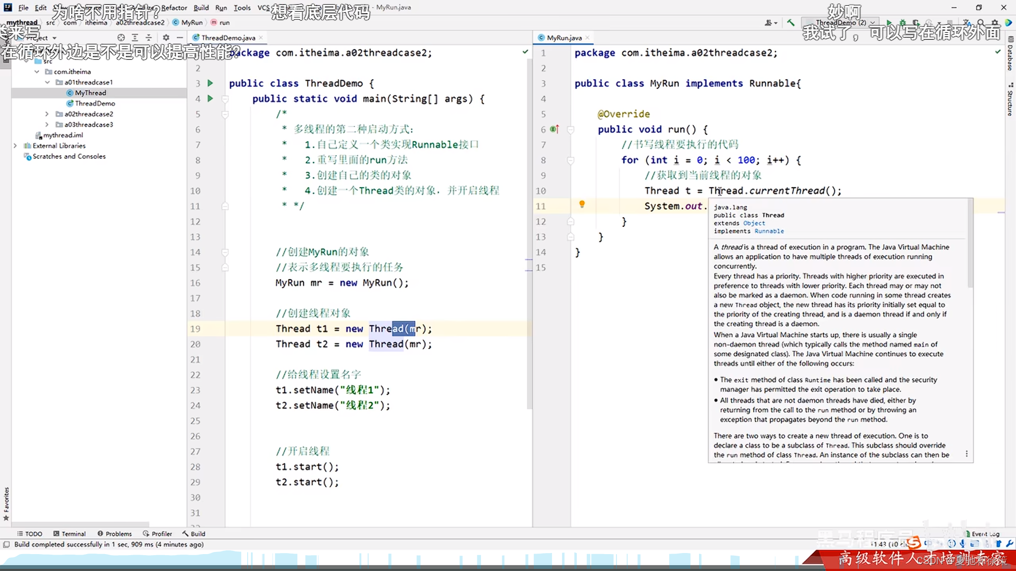Expand the a02threadcase2 package folder
Viewport: 1016px width, 571px height.
47,114
